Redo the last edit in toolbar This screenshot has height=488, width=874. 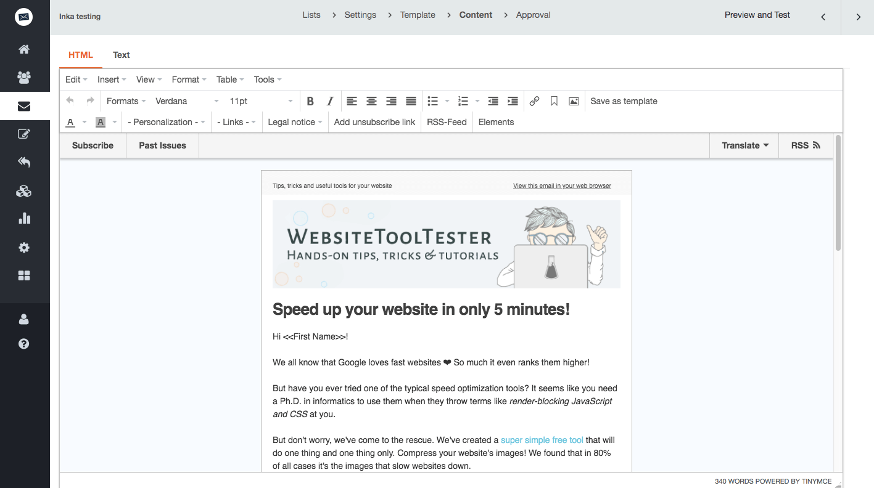coord(90,101)
